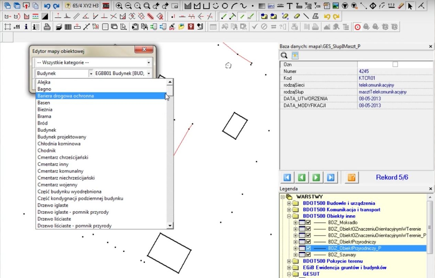The height and width of the screenshot is (278, 435).
Task: Expand the BDOT500 Pokrycie terenu folder
Action: coord(289,261)
